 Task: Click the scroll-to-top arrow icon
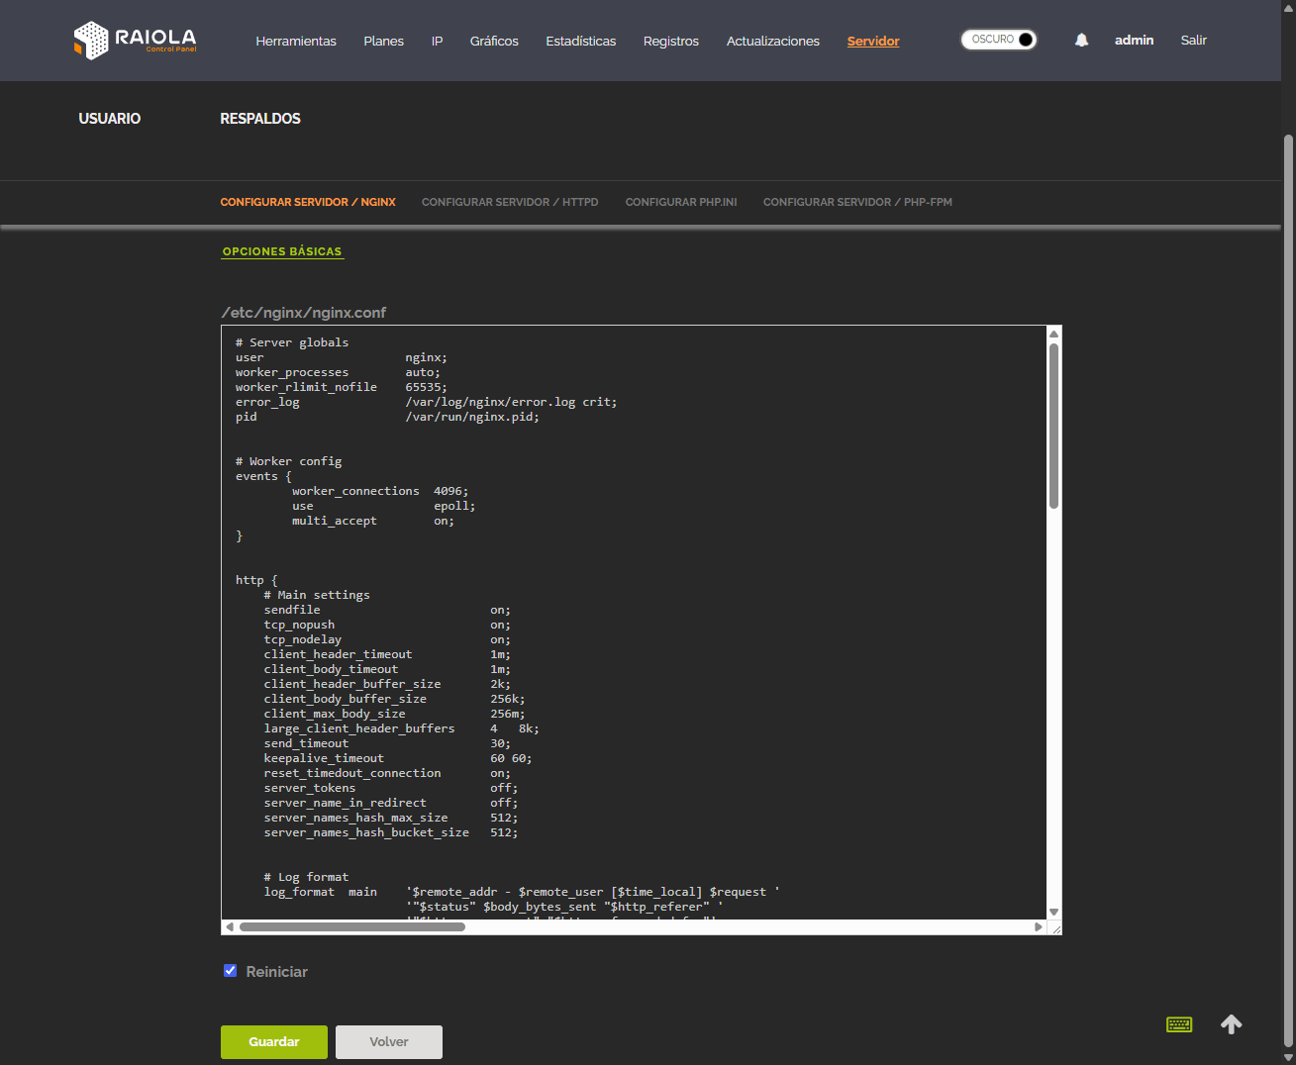point(1232,1024)
